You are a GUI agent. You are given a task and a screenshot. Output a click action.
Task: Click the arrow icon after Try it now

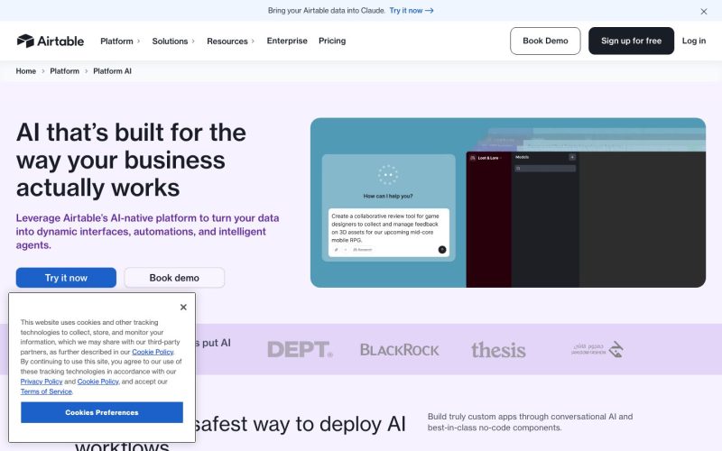click(430, 11)
